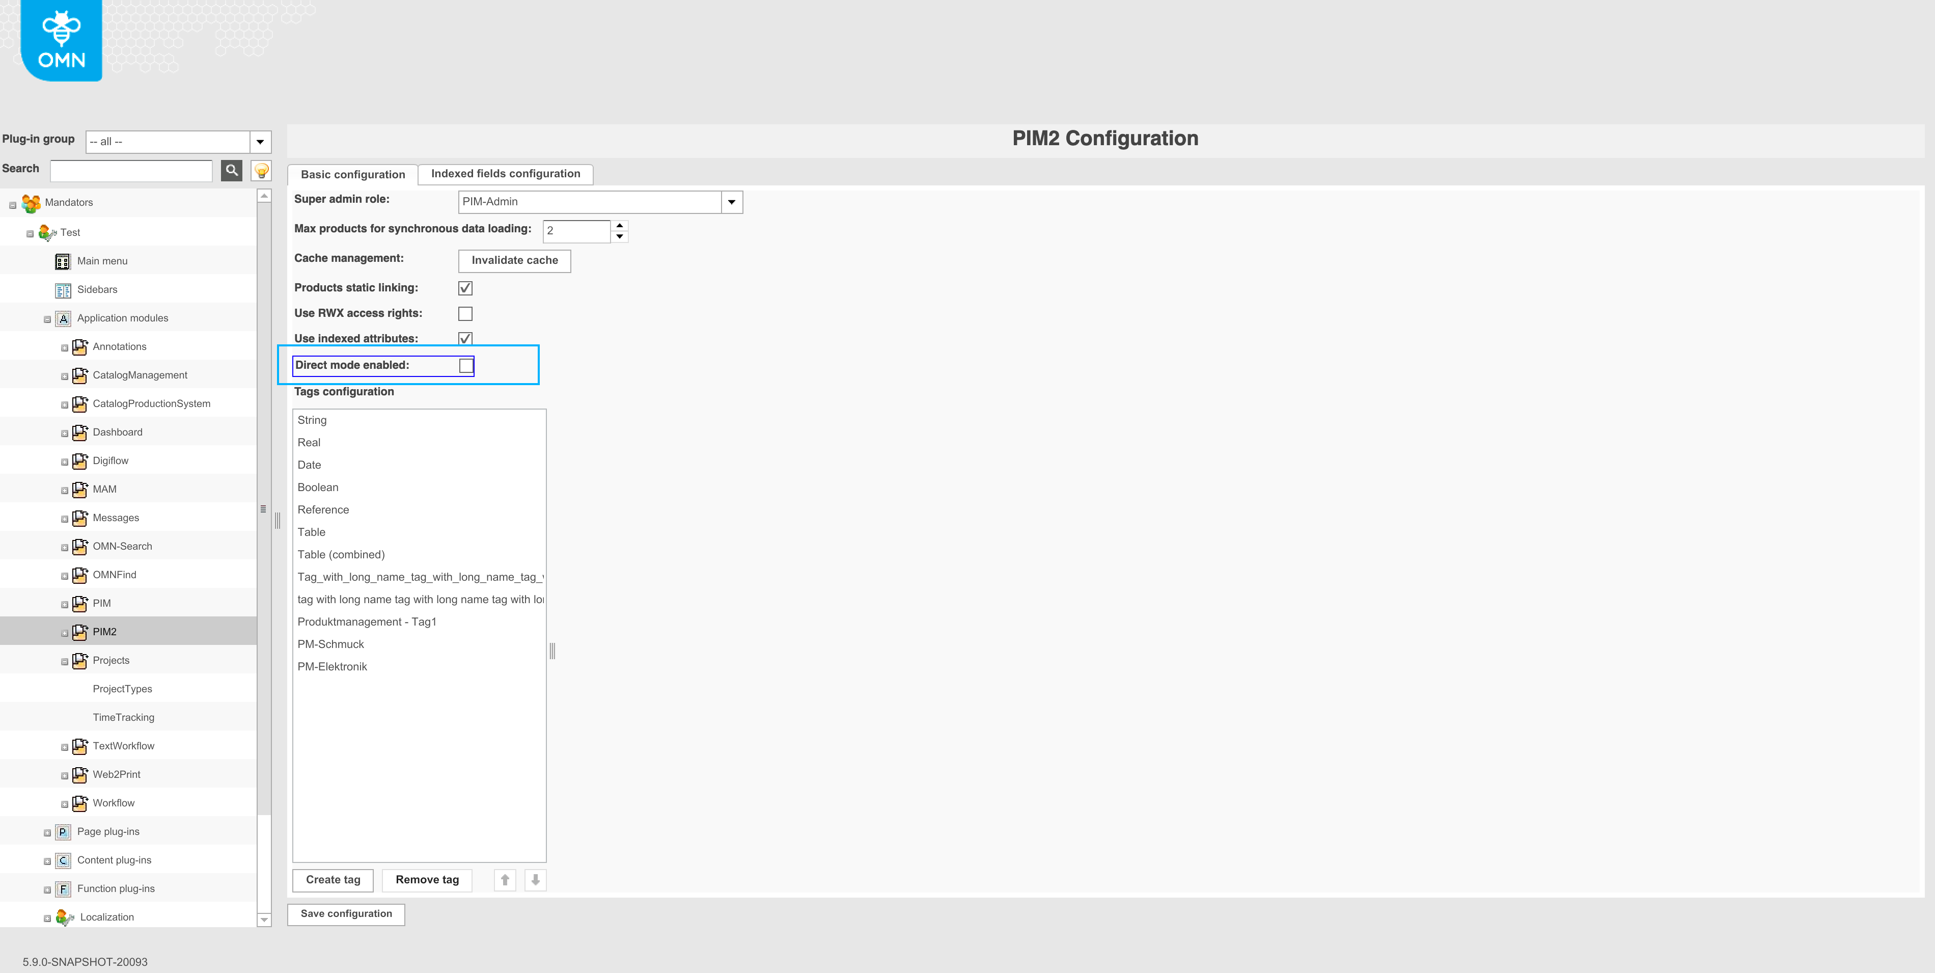Click the lightbulb hint icon
Viewport: 1935px width, 973px height.
tap(261, 171)
